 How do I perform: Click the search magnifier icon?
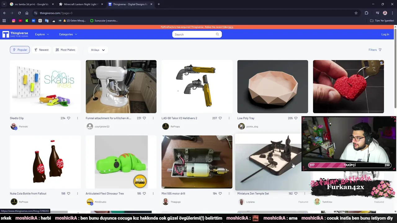pyautogui.click(x=217, y=34)
